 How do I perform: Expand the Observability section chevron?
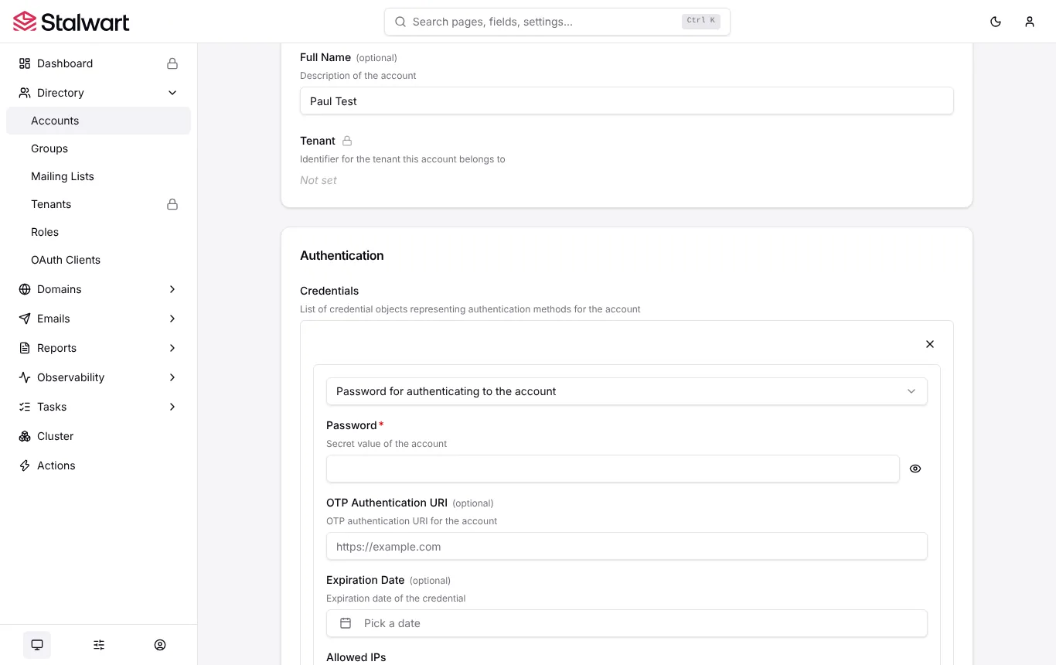click(x=172, y=377)
